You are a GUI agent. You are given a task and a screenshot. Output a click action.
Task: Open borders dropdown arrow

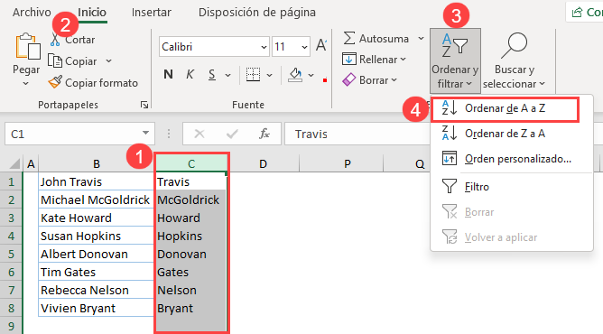(x=270, y=75)
